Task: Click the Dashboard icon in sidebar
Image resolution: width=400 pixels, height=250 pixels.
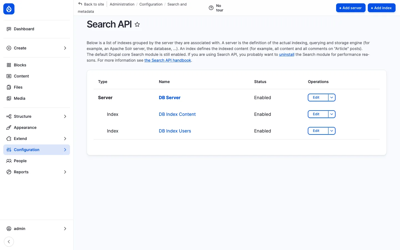Action: [9, 29]
